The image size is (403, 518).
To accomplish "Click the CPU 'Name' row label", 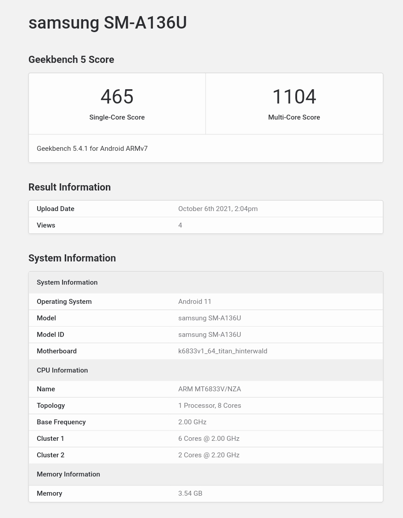I will [x=46, y=389].
